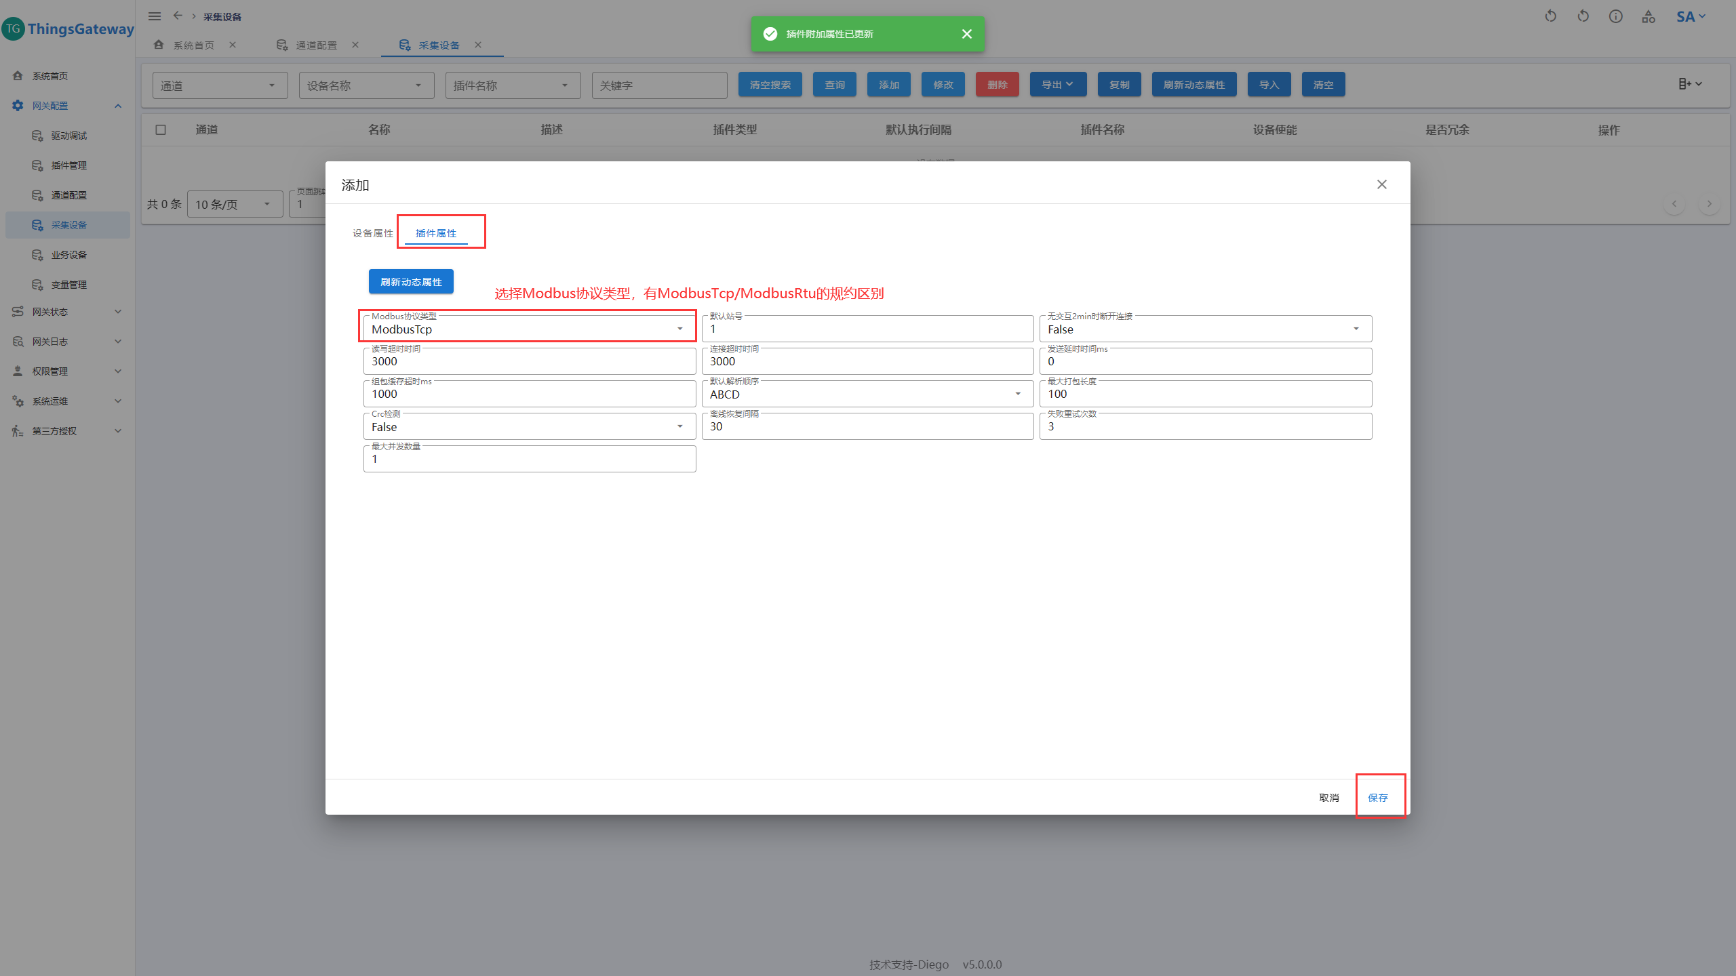
Task: Click the hamburger menu icon
Action: [155, 16]
